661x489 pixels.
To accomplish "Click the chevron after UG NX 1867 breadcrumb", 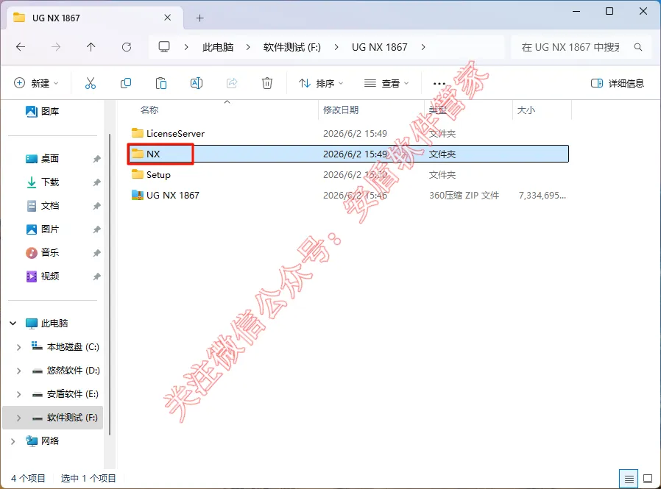I will pos(423,47).
